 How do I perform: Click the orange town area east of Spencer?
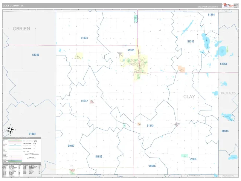pos(182,69)
